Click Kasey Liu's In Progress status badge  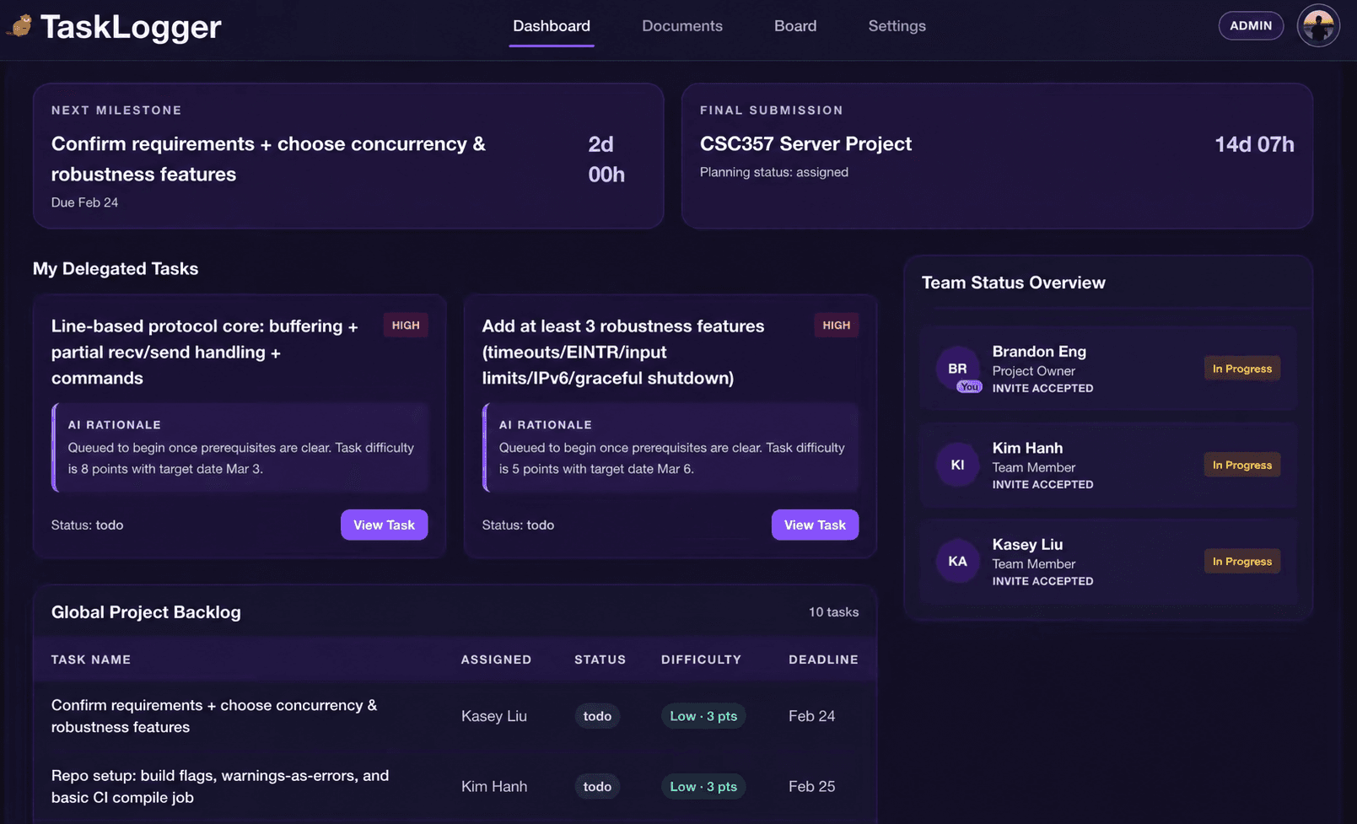(1242, 561)
